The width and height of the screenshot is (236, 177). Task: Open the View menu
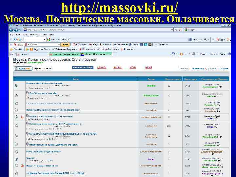(25, 35)
